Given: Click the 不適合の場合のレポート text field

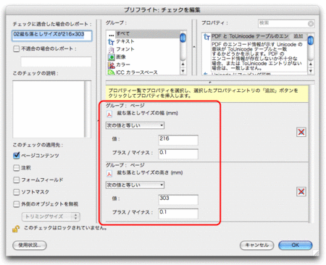Looking at the screenshot, I should (56, 62).
